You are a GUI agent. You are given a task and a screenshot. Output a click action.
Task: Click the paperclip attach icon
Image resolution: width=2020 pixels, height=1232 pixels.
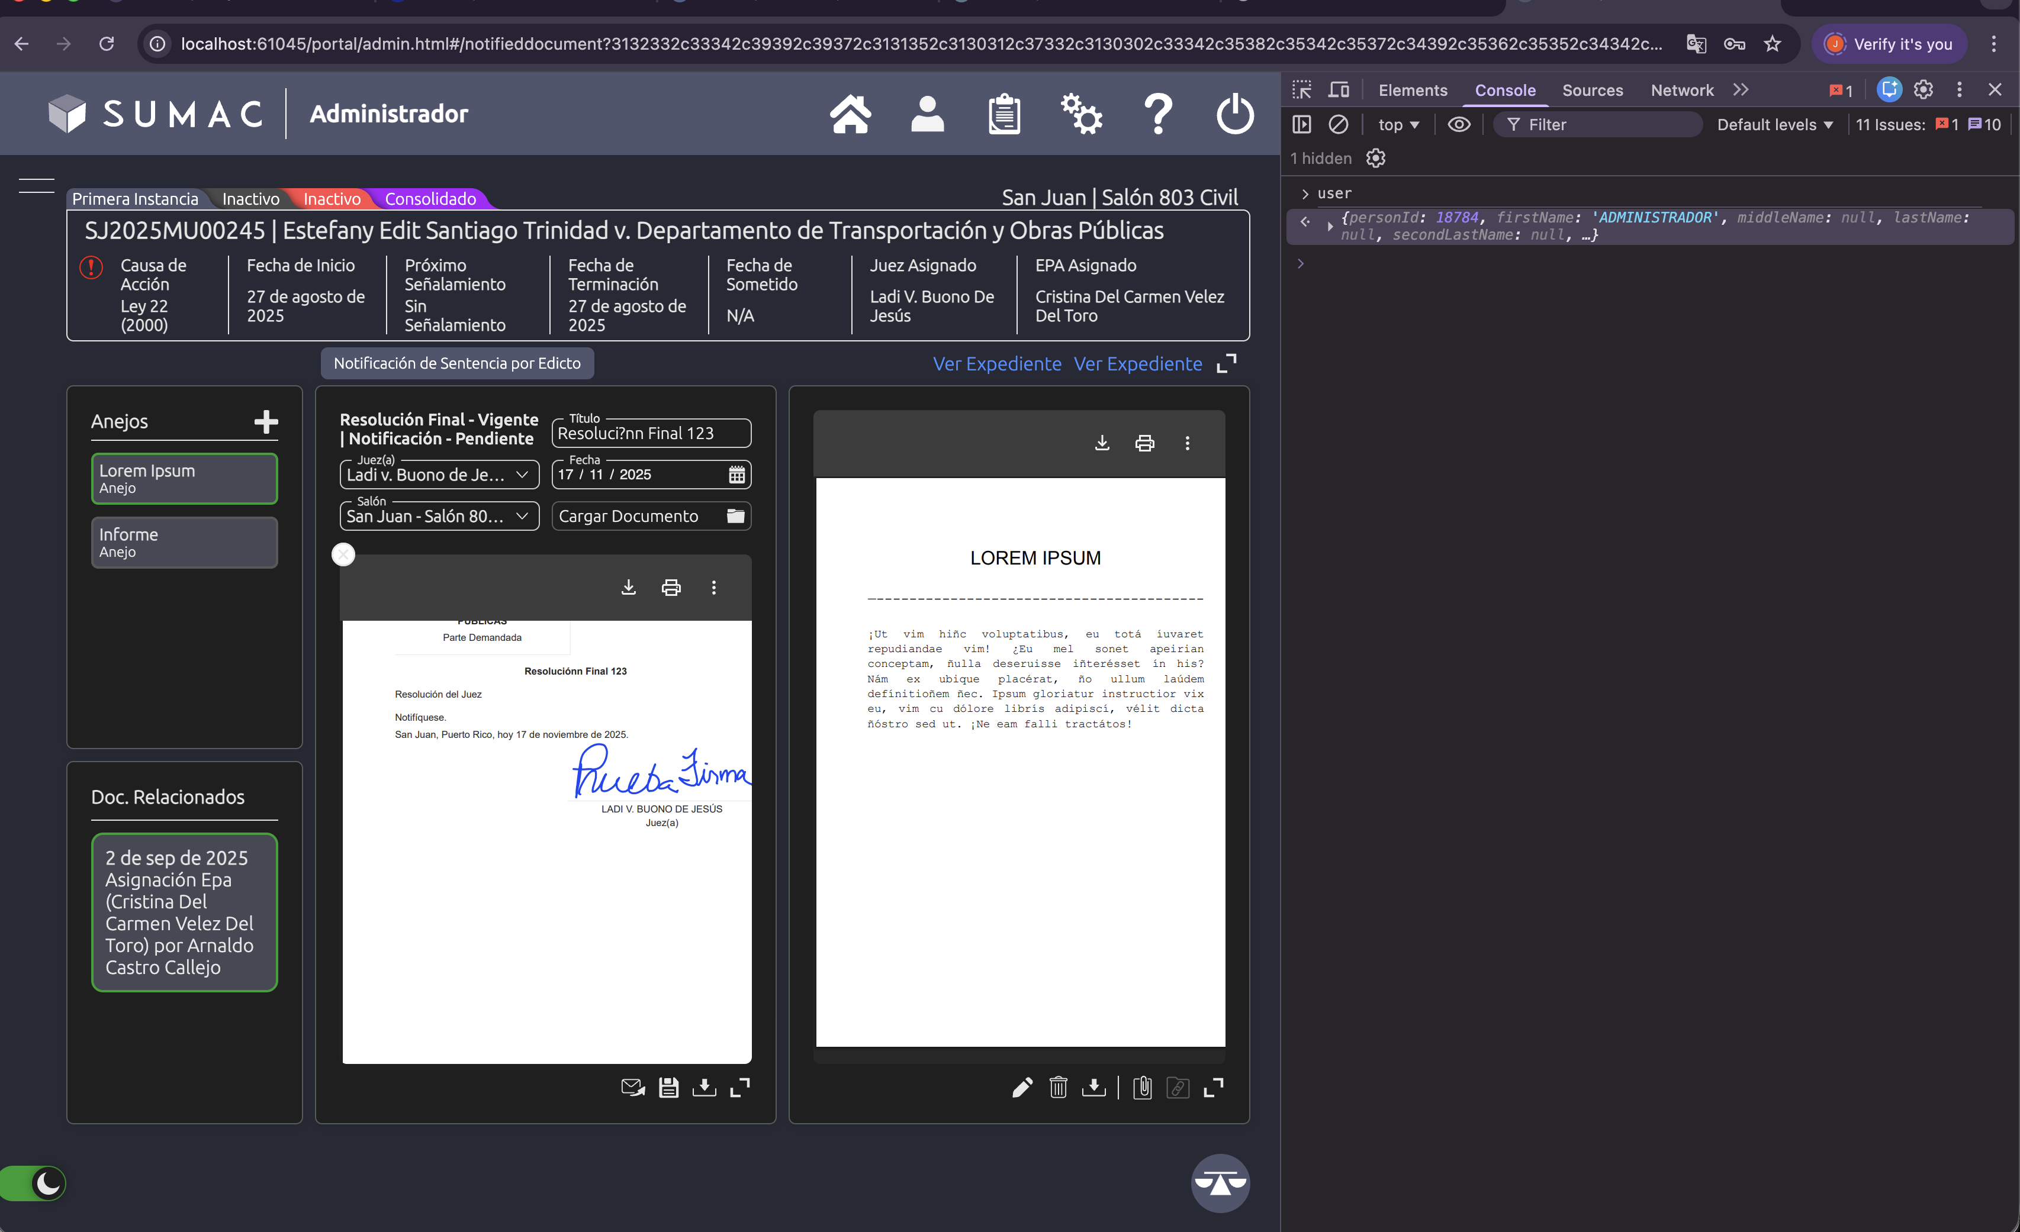coord(1142,1087)
